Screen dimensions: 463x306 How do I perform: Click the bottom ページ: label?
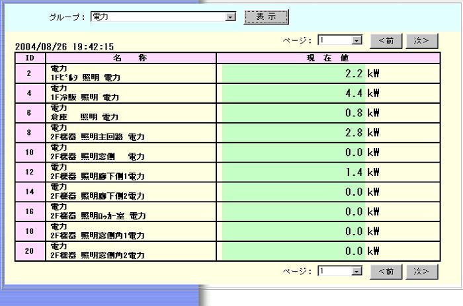coord(297,271)
